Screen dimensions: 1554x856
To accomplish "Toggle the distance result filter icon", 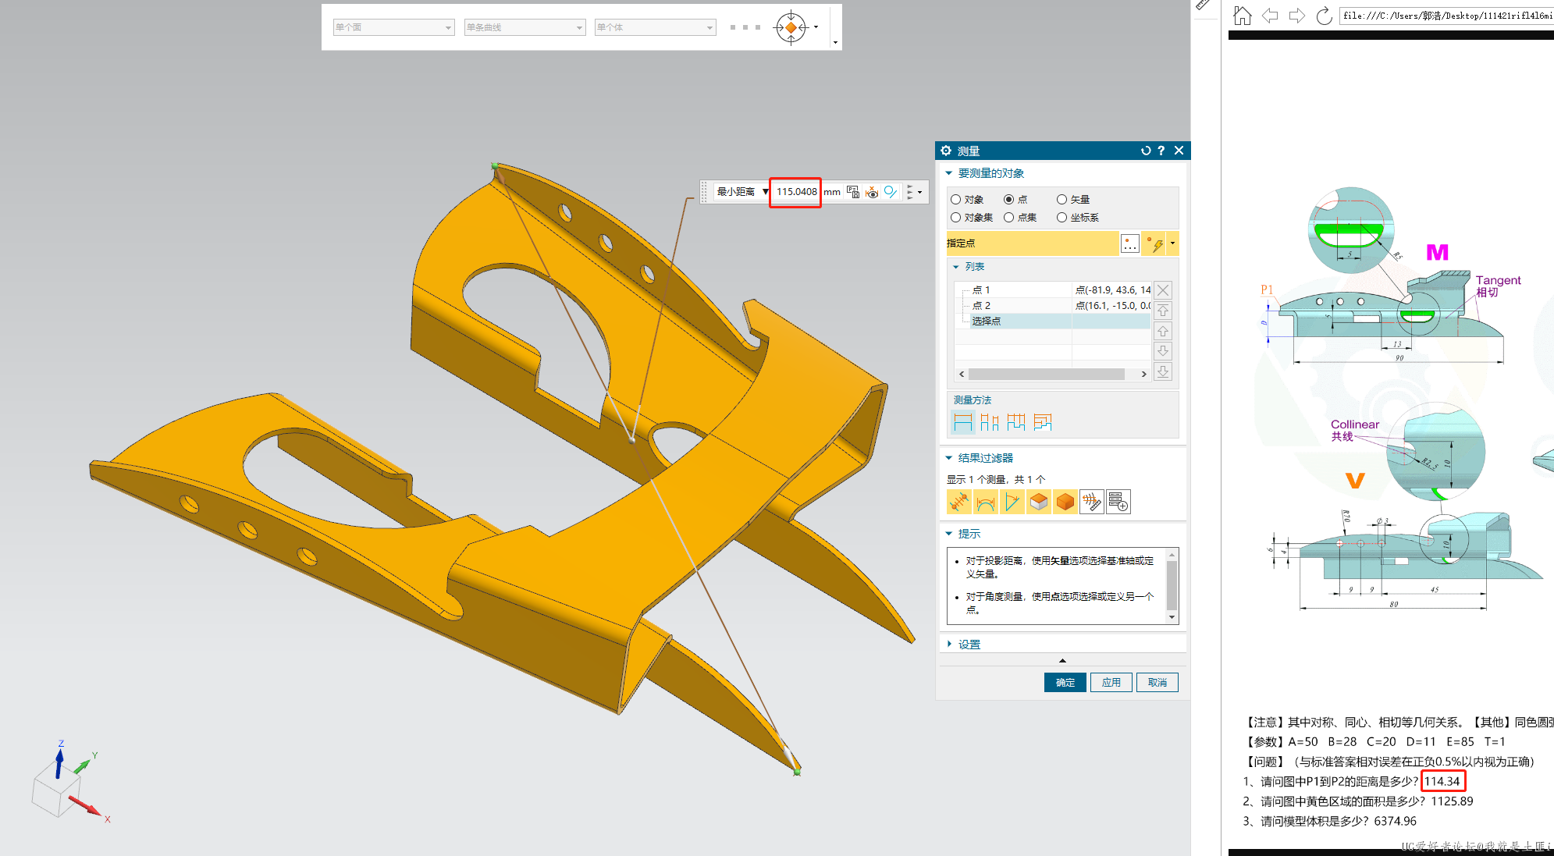I will (959, 502).
